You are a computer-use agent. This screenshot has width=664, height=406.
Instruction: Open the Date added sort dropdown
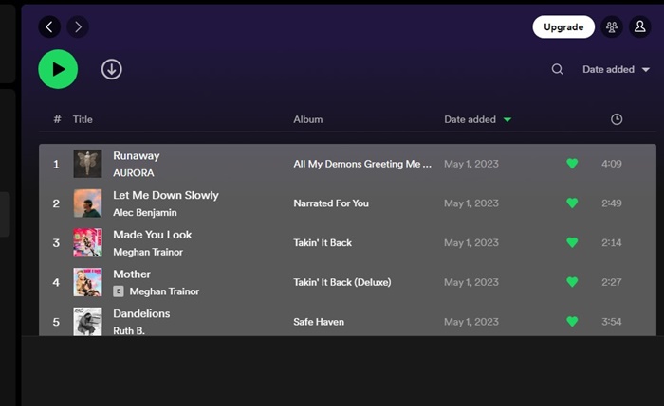pyautogui.click(x=616, y=69)
